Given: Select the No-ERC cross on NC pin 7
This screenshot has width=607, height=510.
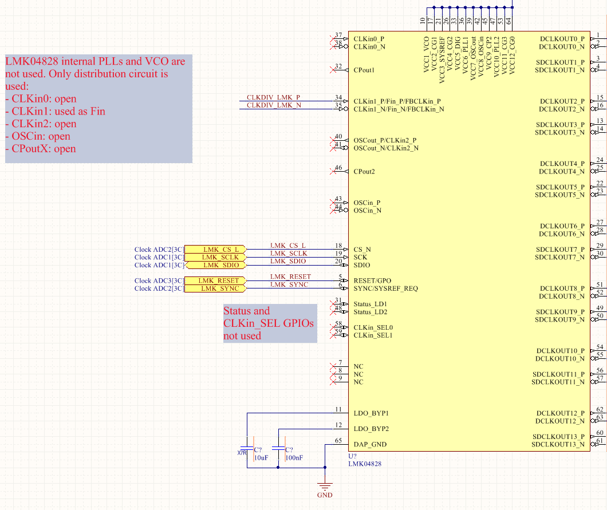Looking at the screenshot, I should (x=334, y=366).
